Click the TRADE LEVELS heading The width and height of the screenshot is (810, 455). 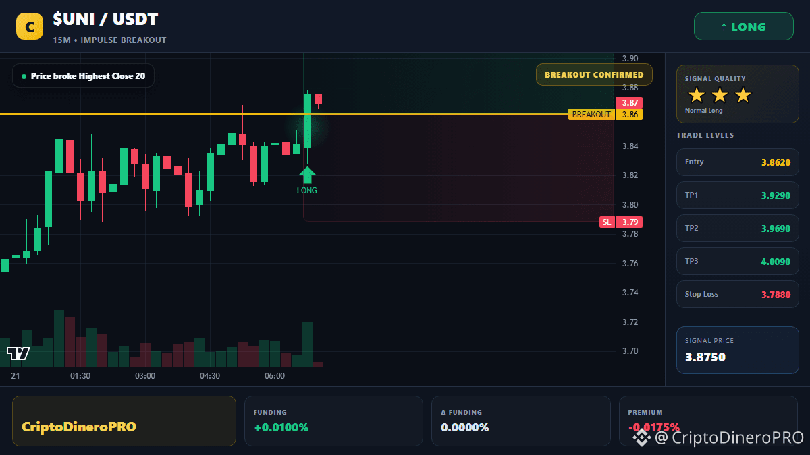705,135
